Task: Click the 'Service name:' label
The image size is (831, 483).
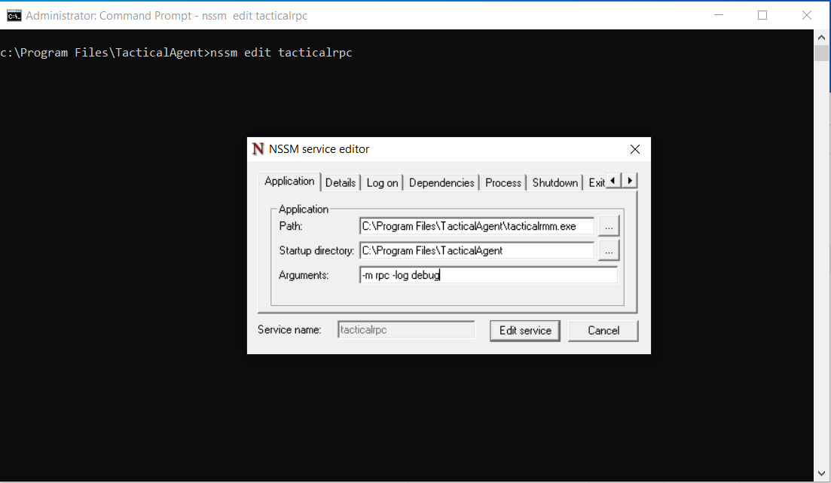Action: click(x=289, y=330)
